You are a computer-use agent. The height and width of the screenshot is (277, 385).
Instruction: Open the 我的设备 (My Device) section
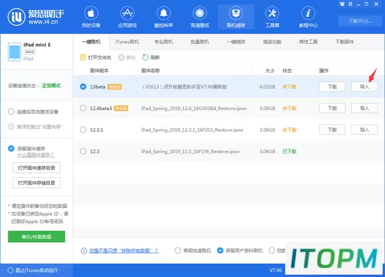(x=91, y=17)
